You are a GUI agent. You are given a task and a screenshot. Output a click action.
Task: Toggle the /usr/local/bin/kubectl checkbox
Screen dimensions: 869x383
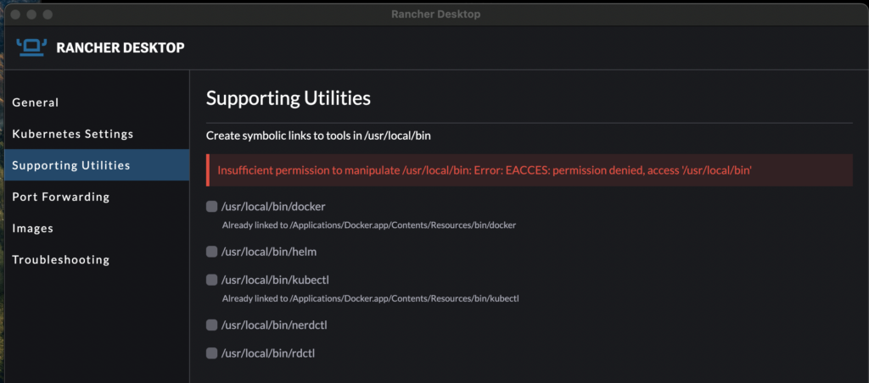[x=211, y=280]
